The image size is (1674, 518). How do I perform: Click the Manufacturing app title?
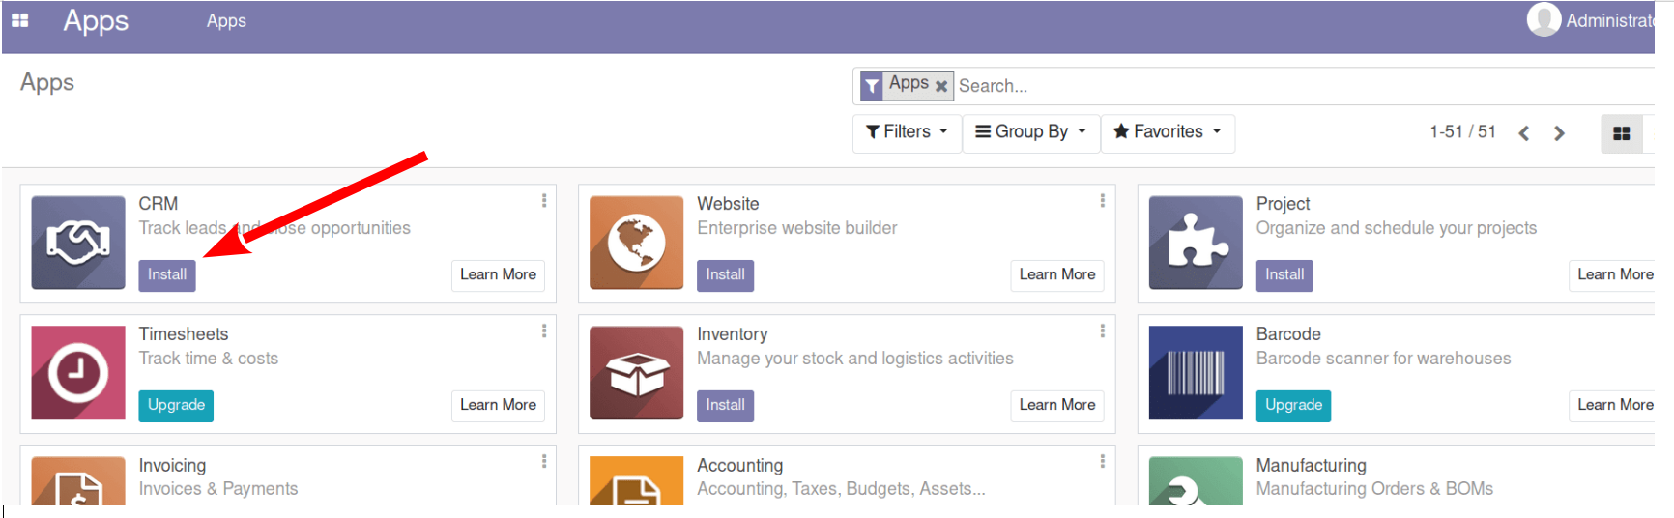(1312, 466)
